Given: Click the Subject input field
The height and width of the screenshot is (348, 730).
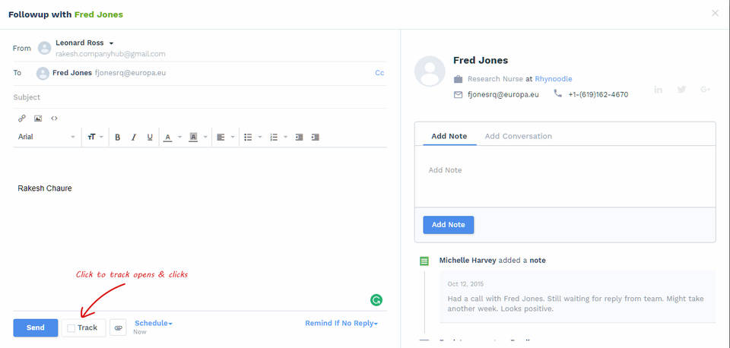Looking at the screenshot, I should (200, 97).
